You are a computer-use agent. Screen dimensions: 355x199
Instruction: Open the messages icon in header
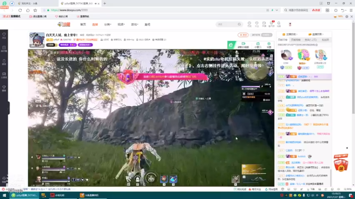[x=264, y=24]
